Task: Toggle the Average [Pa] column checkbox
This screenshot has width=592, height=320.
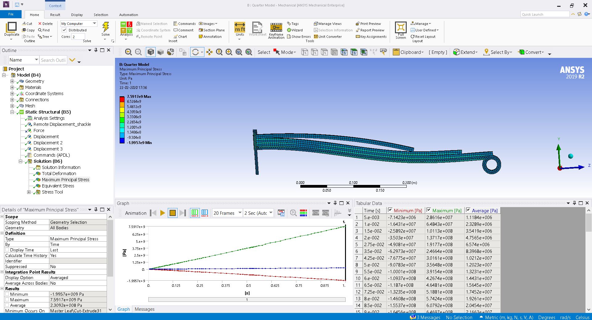Action: [468, 210]
